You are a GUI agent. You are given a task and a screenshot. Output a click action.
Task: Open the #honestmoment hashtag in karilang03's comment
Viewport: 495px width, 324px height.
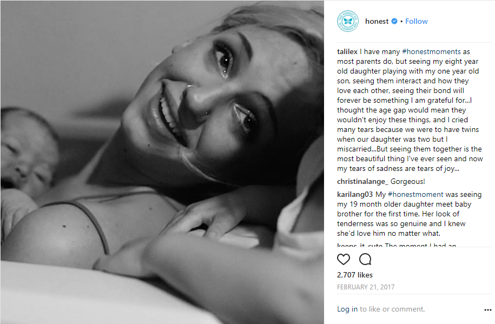point(415,195)
